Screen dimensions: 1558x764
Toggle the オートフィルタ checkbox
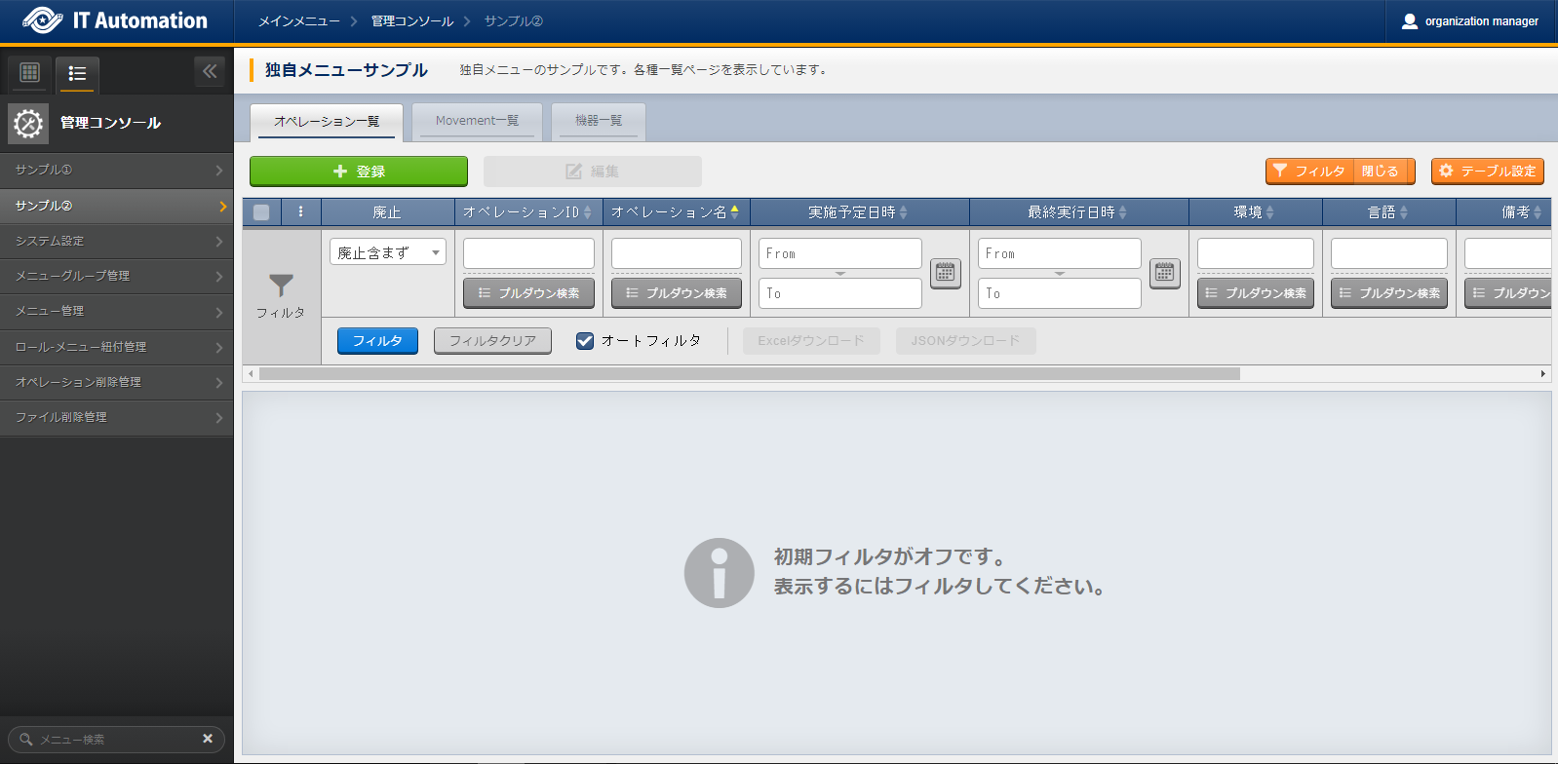585,341
